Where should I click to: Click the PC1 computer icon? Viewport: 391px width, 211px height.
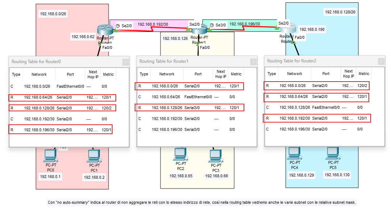[x=94, y=155]
